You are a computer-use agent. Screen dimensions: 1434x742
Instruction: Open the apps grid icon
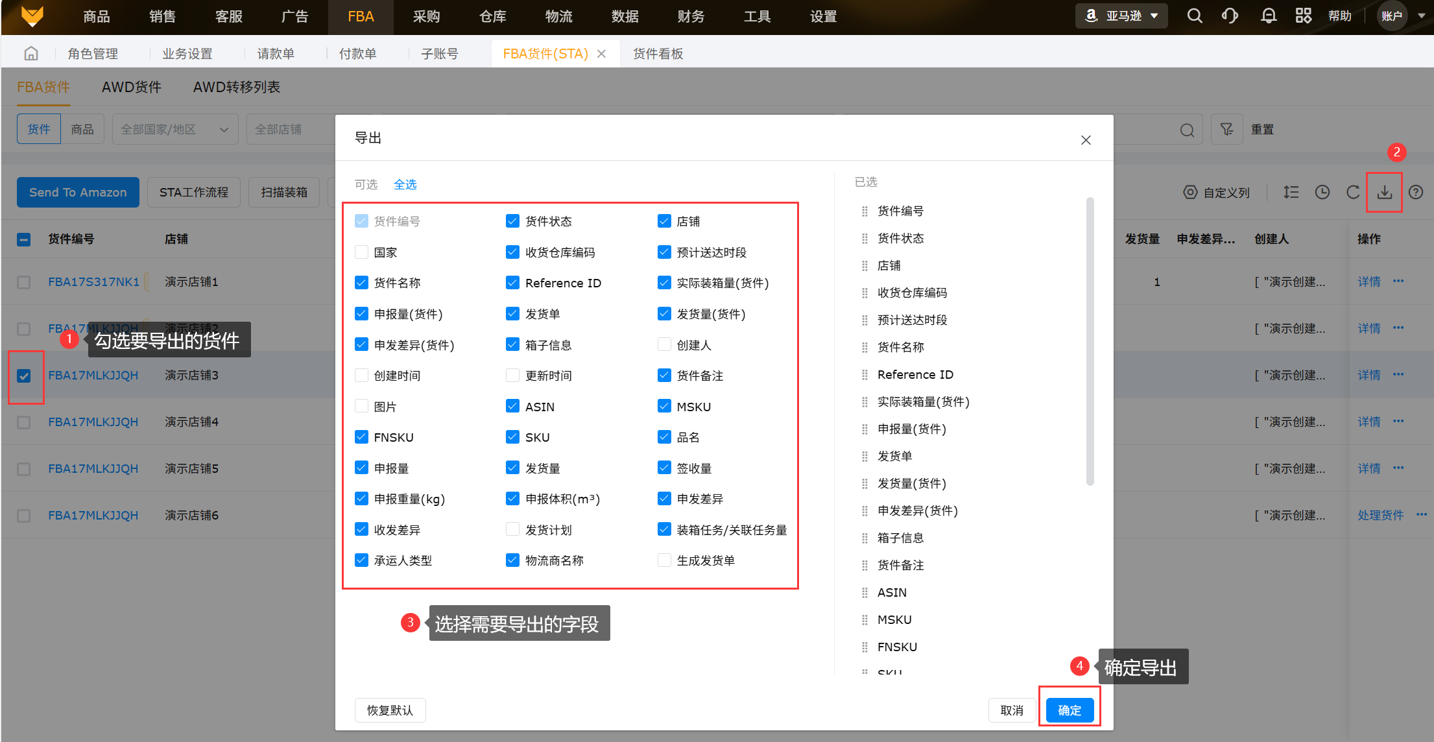click(x=1303, y=16)
